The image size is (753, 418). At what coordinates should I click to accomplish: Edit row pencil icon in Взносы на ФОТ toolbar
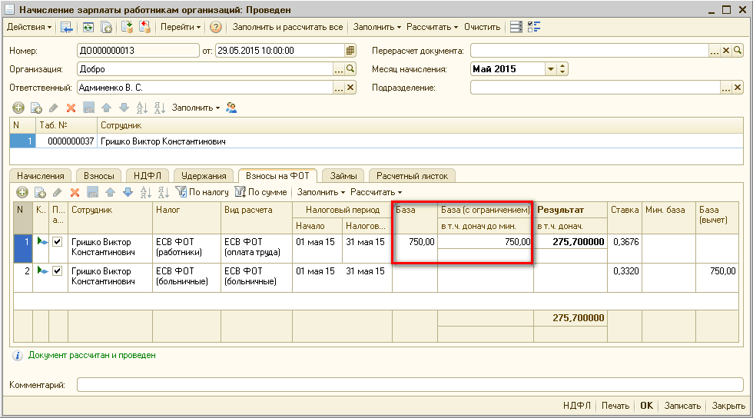point(57,192)
